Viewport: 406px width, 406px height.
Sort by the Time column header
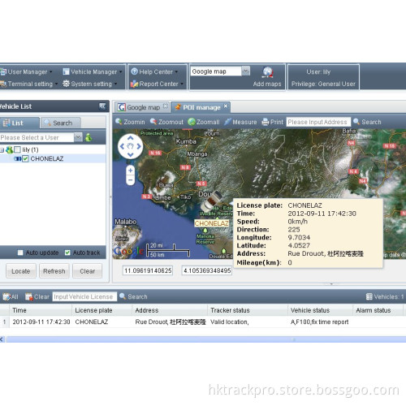coord(41,310)
